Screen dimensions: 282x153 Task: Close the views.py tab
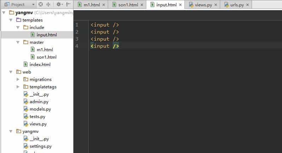point(216,5)
